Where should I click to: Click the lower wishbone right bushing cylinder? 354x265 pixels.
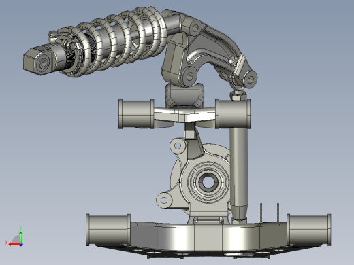(x=308, y=230)
